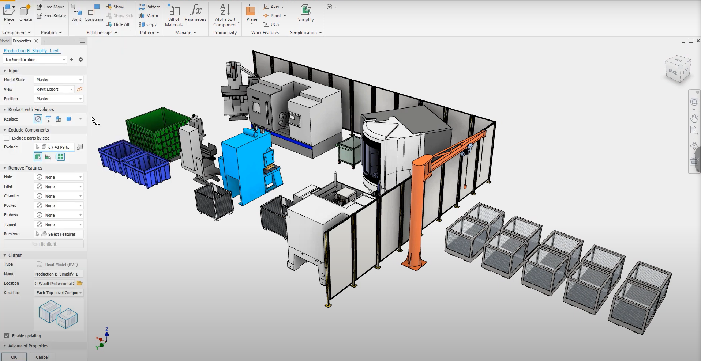This screenshot has width=701, height=361.
Task: Open the Parameters fx tool
Action: (x=195, y=13)
